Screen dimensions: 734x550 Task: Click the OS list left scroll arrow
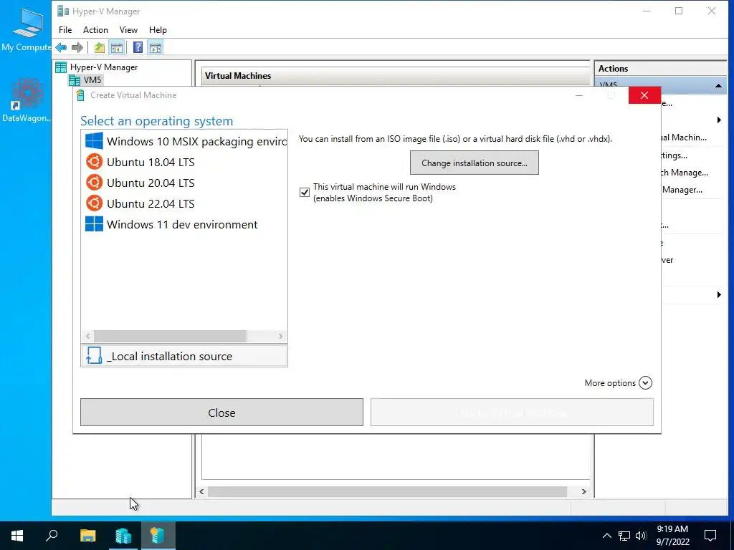(x=88, y=337)
